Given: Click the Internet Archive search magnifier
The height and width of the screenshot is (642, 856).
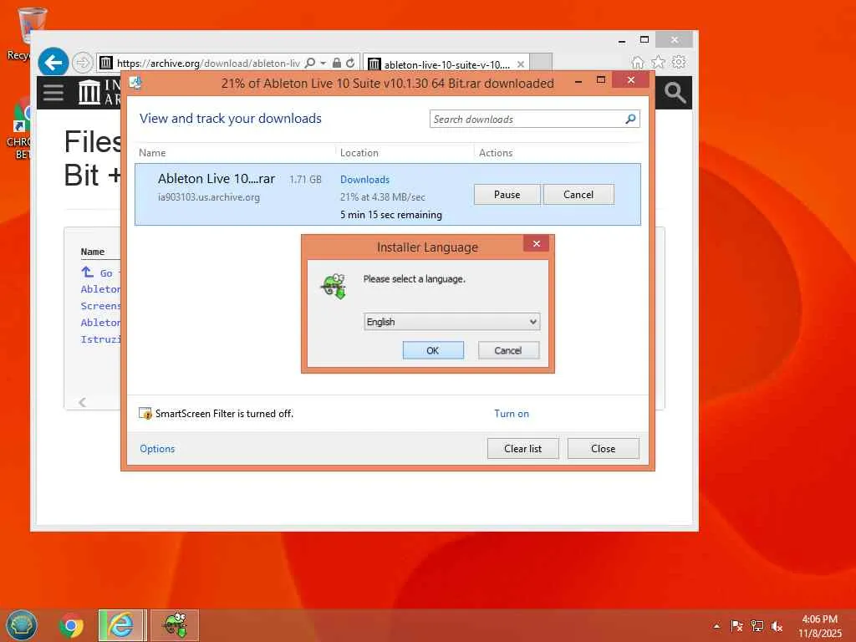Looking at the screenshot, I should coord(675,93).
